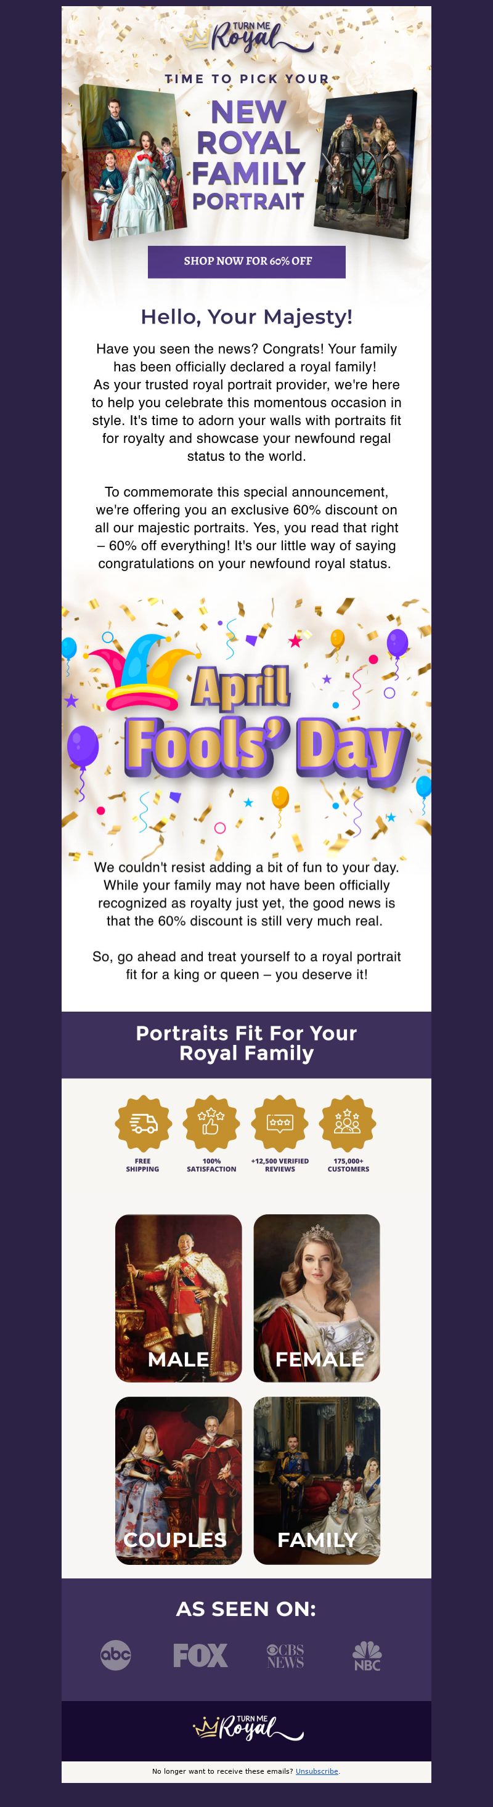Click the CBS News logo
The height and width of the screenshot is (1807, 493).
[285, 1655]
